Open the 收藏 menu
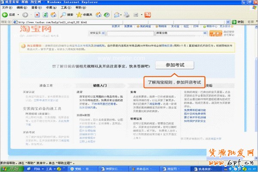This screenshot has width=258, height=172. pos(51,8)
